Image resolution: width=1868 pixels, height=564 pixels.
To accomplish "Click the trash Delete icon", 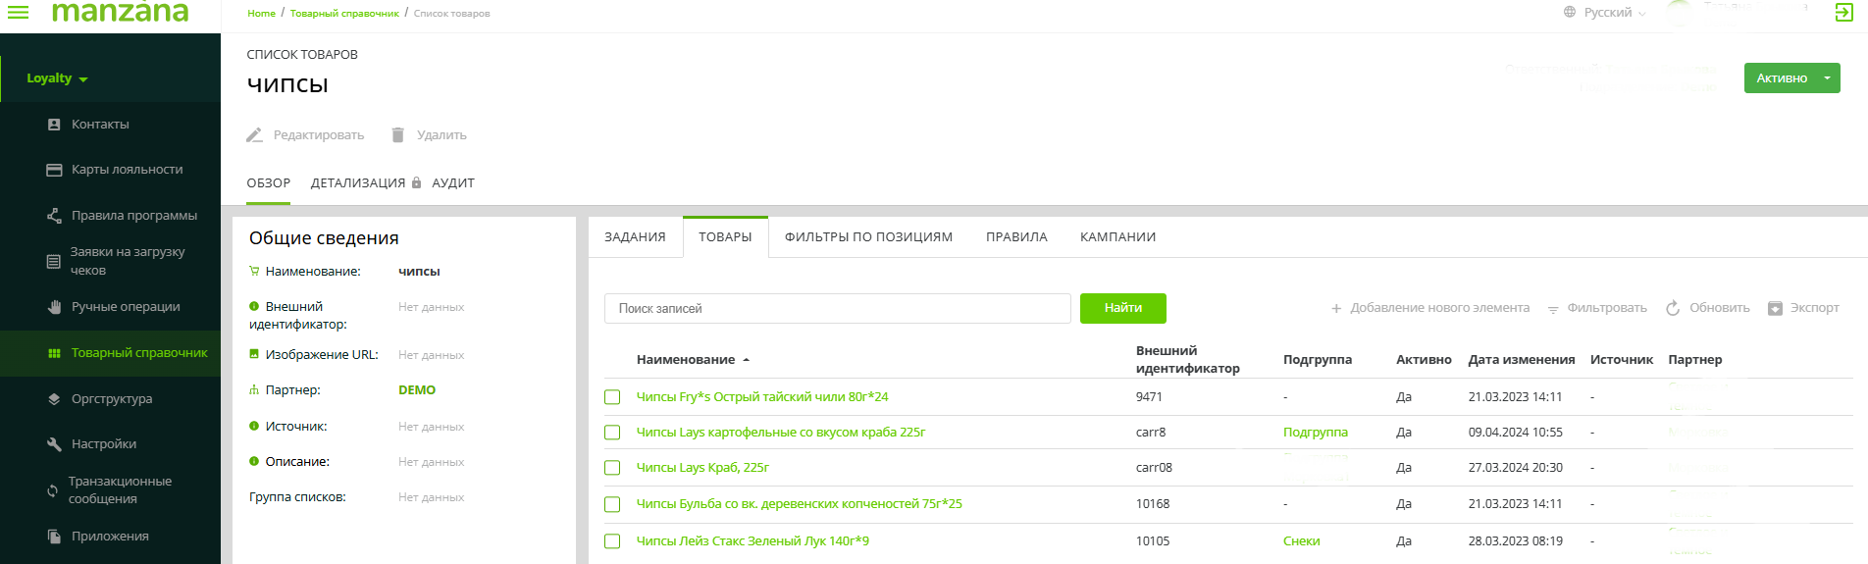I will (x=397, y=135).
